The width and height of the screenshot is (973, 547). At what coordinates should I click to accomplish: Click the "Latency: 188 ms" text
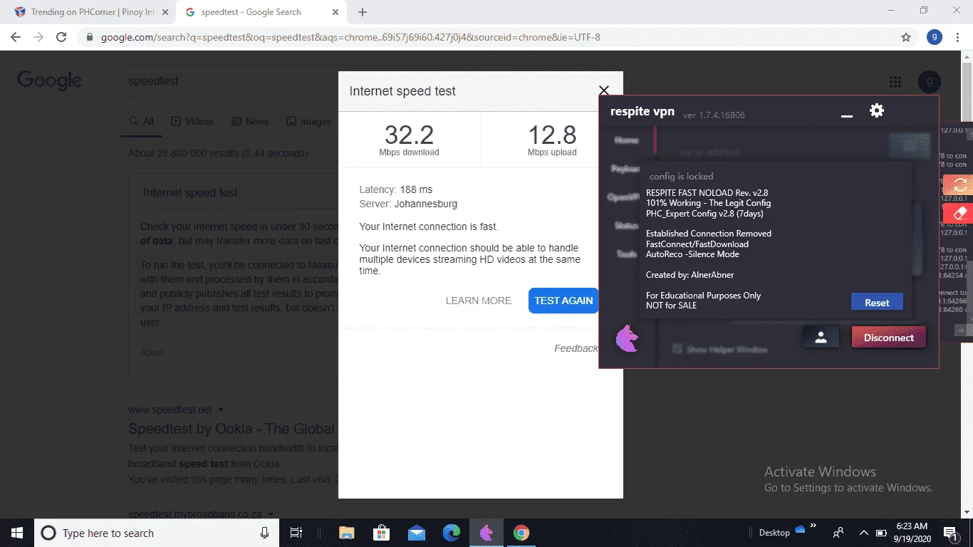coord(396,189)
